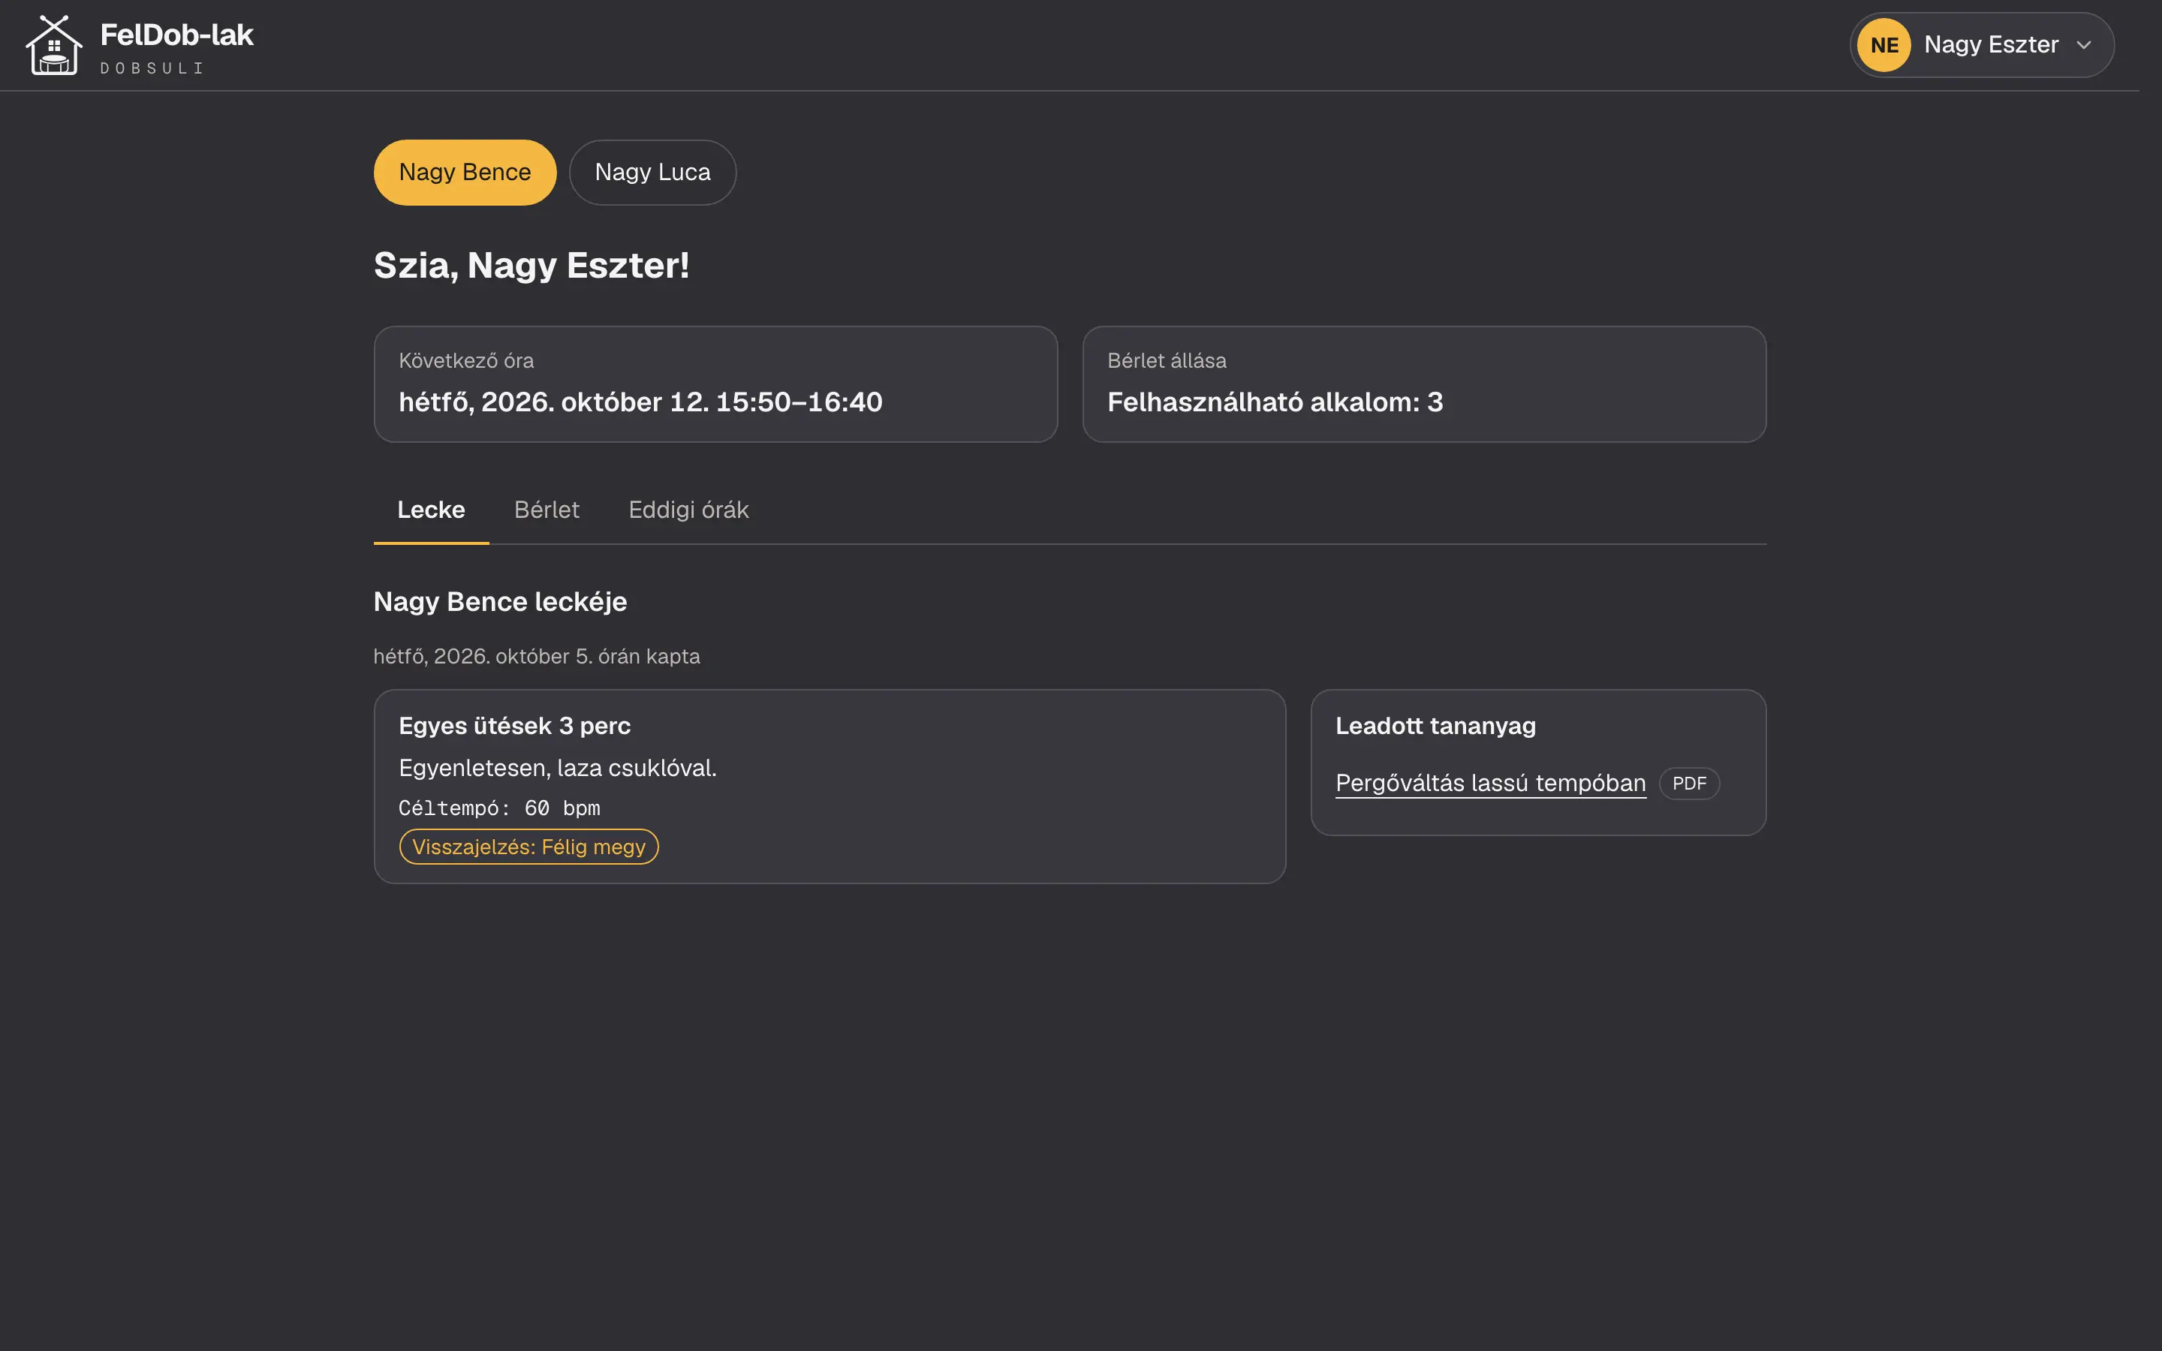This screenshot has width=2162, height=1351.
Task: Click the PDF badge next to the material
Action: [1688, 784]
